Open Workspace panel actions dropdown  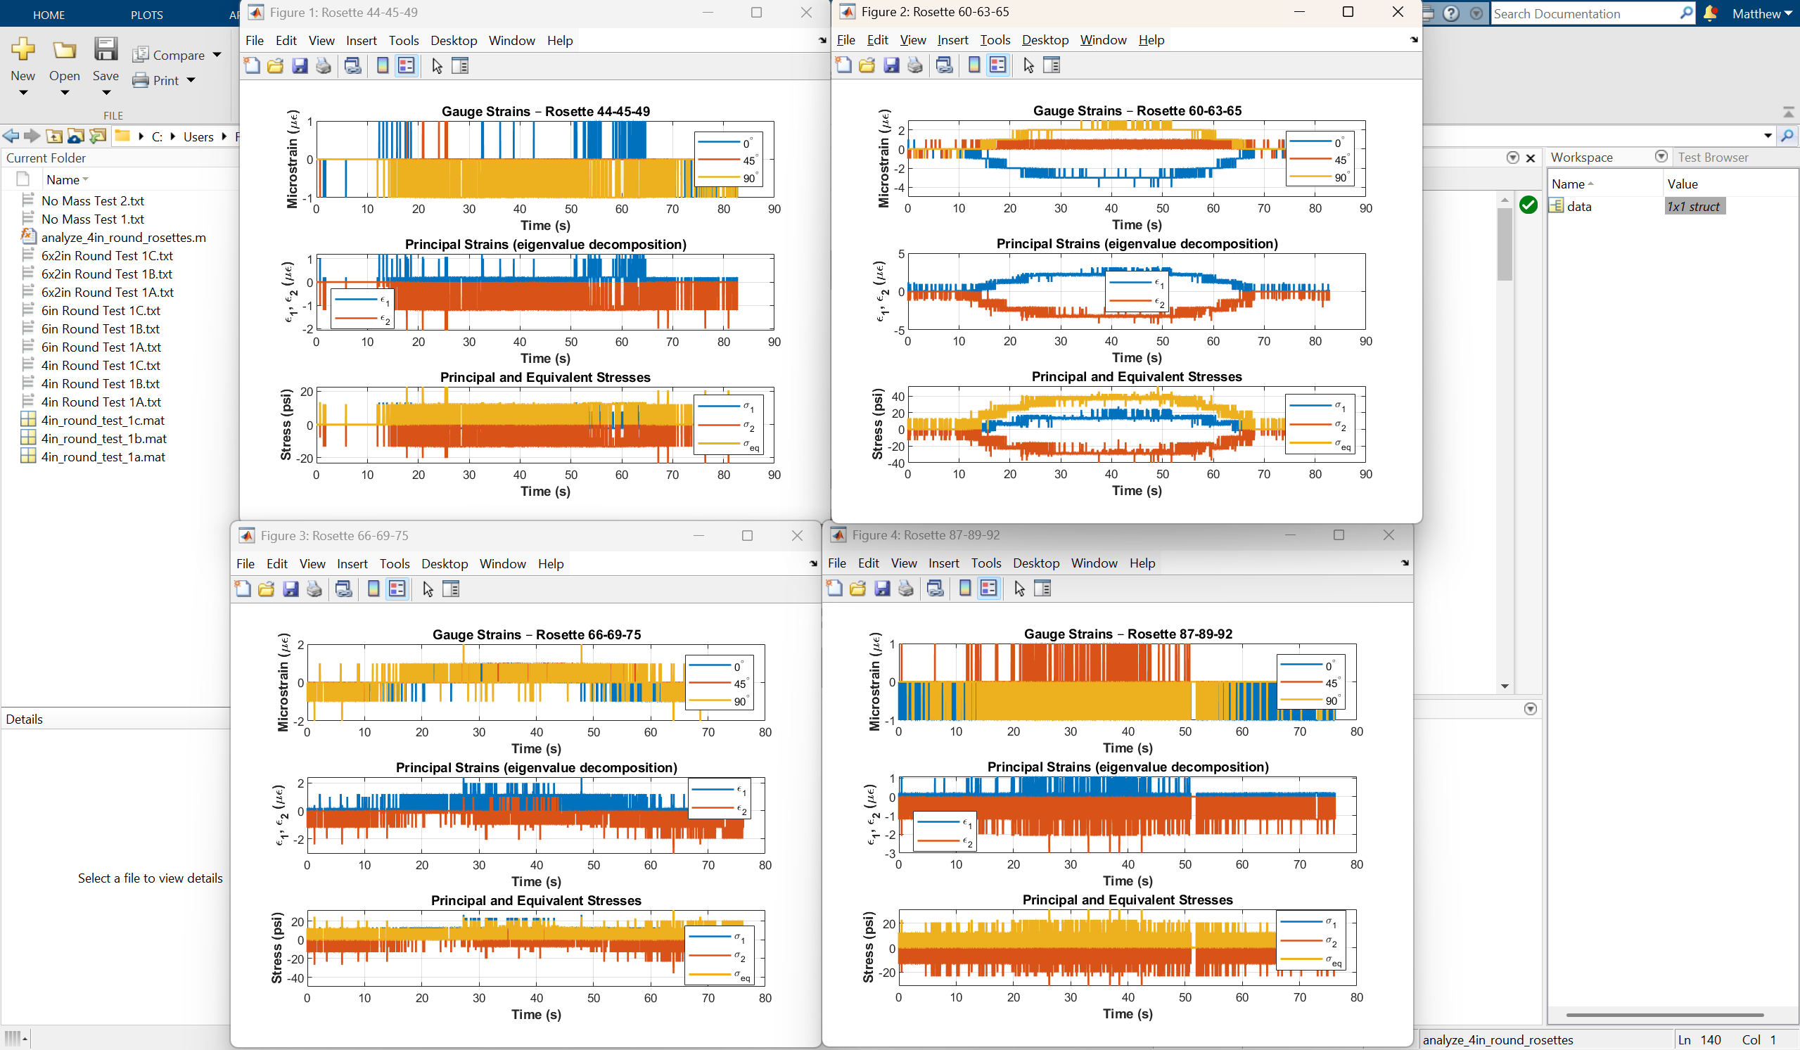1661,157
